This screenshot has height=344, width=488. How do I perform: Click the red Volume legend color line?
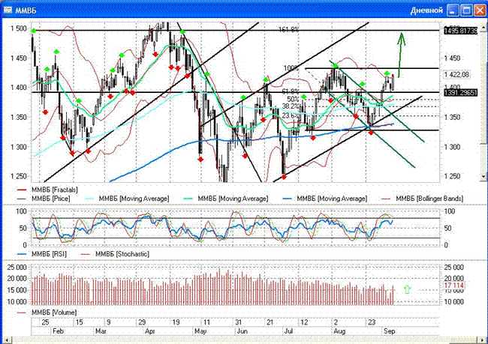tap(22, 313)
